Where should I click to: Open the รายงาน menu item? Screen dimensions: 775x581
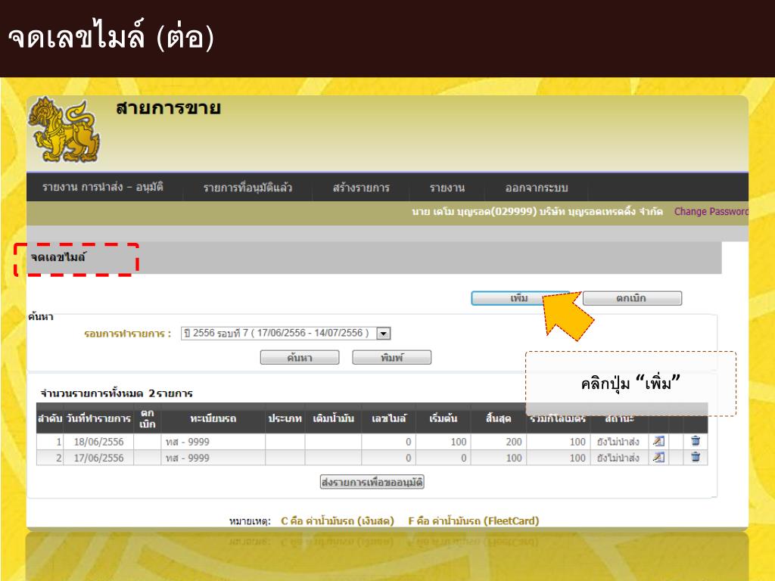[x=447, y=188]
